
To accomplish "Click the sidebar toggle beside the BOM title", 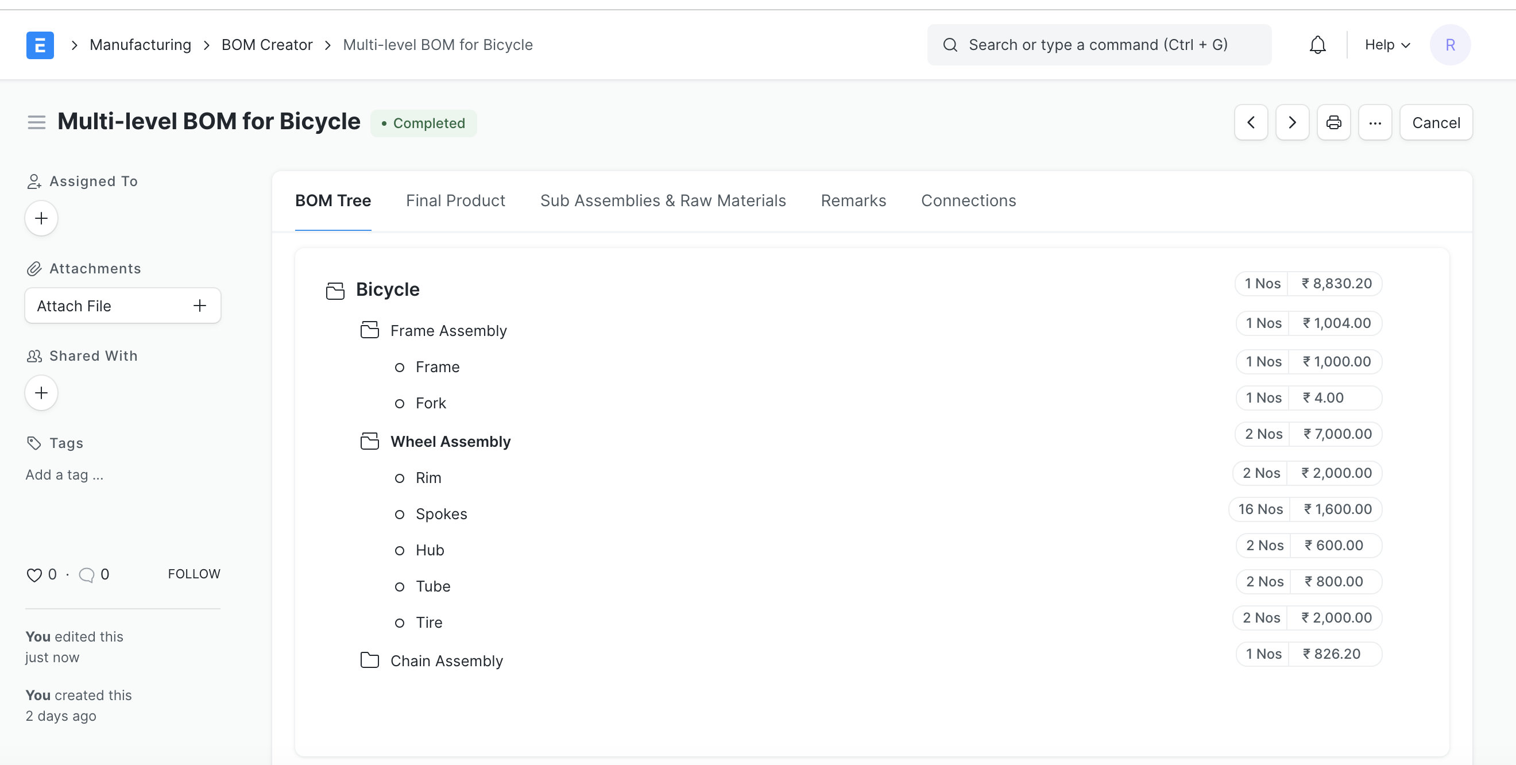I will tap(36, 122).
